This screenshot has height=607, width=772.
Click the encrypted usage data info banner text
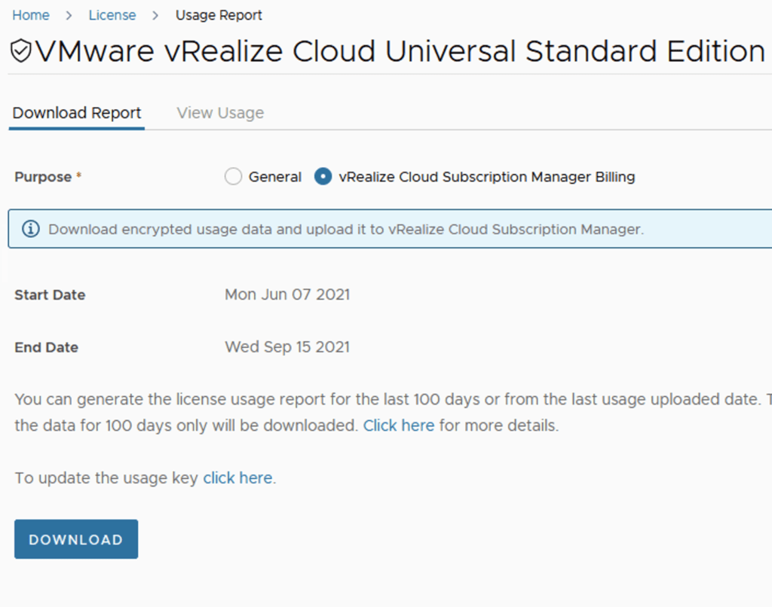pyautogui.click(x=346, y=229)
